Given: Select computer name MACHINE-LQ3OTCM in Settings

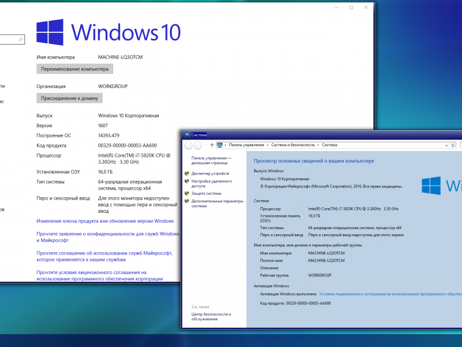Looking at the screenshot, I should point(120,57).
